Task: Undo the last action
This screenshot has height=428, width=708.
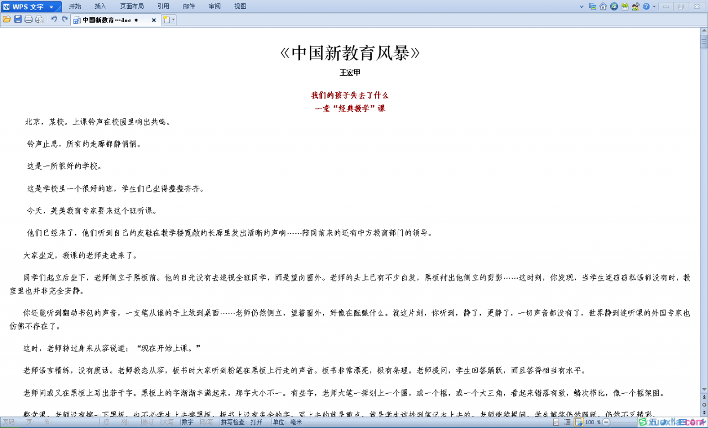Action: click(x=54, y=19)
